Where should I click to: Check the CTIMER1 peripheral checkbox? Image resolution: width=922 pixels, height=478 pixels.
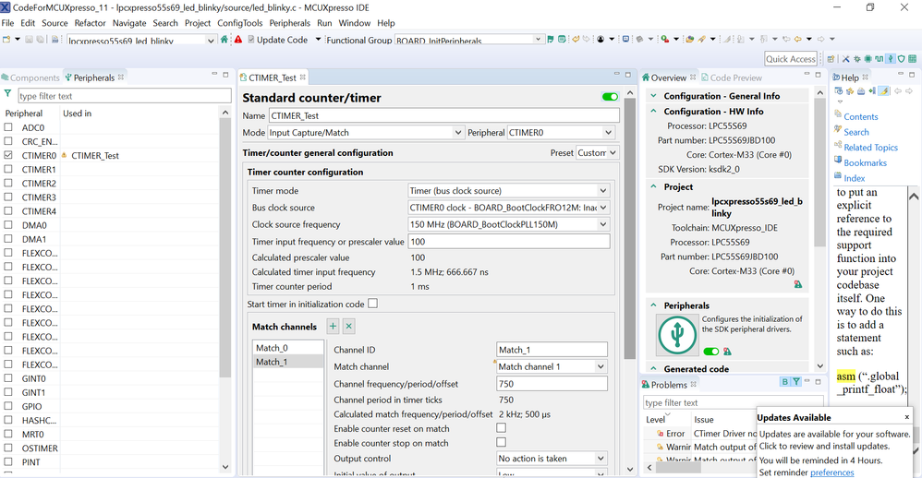click(x=8, y=169)
